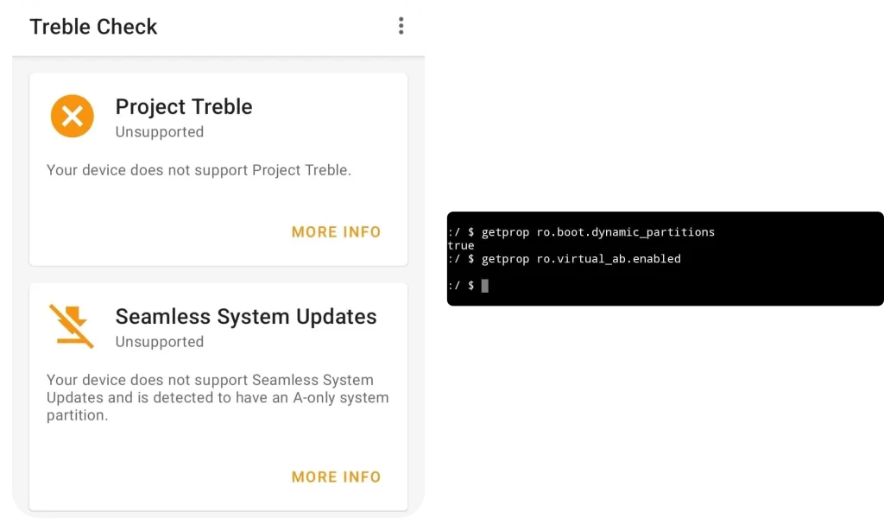
Task: Tap the Unsupported status under Seamless System Updates
Action: point(160,342)
